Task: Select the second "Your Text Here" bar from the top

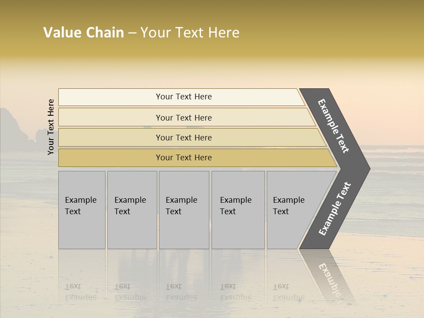Action: (x=183, y=117)
